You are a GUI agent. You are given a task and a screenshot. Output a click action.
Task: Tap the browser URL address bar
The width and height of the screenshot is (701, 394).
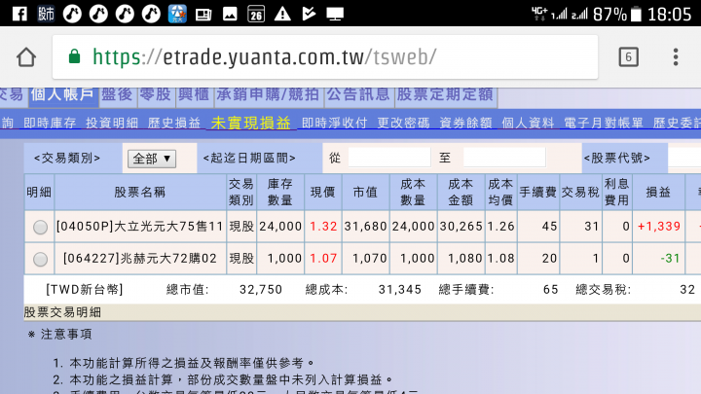[x=325, y=57]
